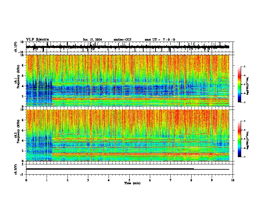Click the "ch.2 Frequency (kHz)" axis label

17,131
